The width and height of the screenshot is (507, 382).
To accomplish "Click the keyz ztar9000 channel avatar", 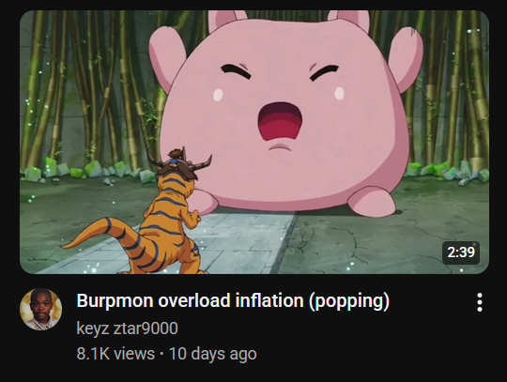I will [x=41, y=310].
